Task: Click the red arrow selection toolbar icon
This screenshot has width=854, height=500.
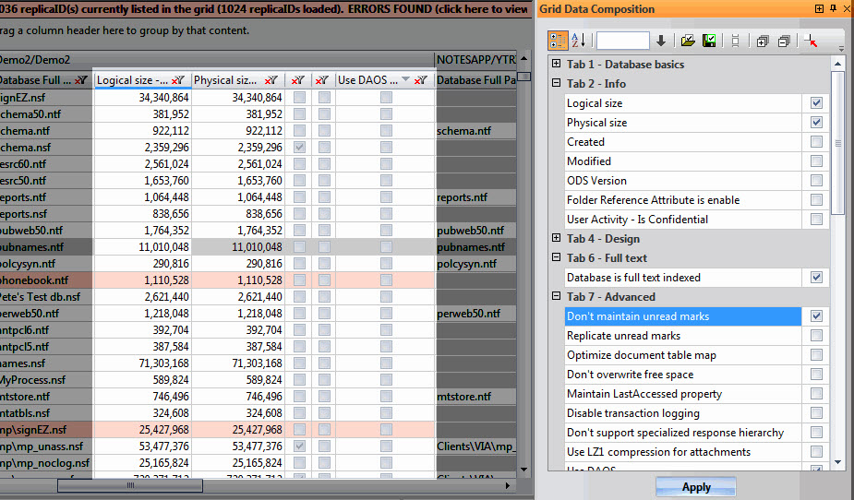Action: click(x=812, y=41)
